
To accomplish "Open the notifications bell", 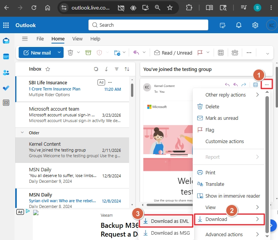I will pos(239,25).
